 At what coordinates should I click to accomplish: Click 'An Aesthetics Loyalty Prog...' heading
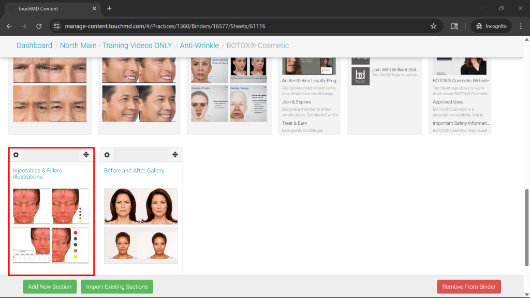coord(311,81)
